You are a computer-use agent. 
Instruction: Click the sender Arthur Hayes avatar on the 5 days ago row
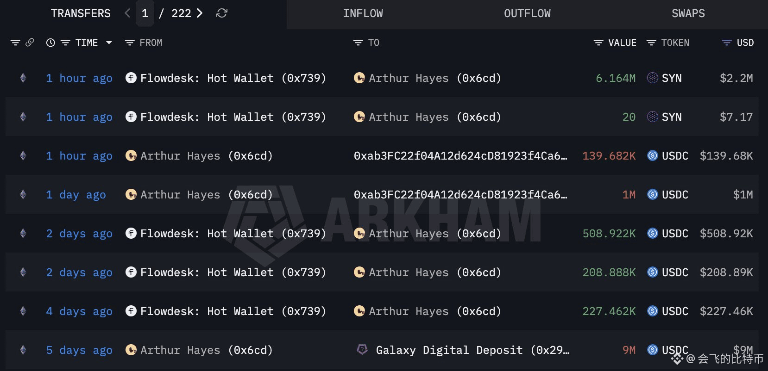(131, 350)
